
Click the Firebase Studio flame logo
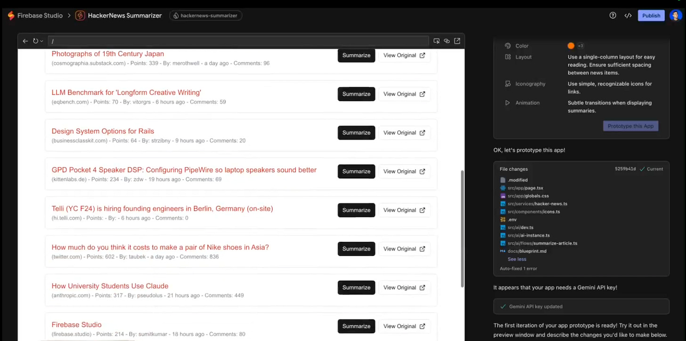coord(11,16)
